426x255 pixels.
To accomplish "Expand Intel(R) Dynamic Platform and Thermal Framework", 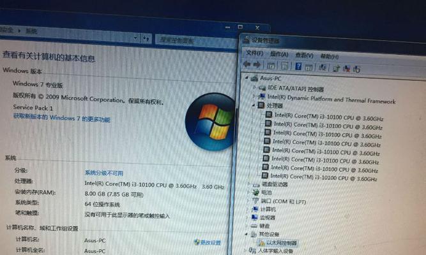I will [254, 96].
